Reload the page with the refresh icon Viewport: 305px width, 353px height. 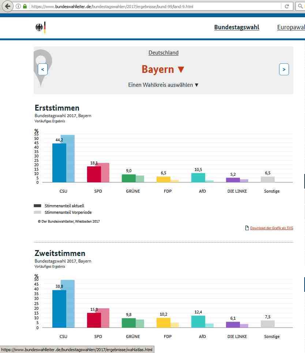point(287,6)
